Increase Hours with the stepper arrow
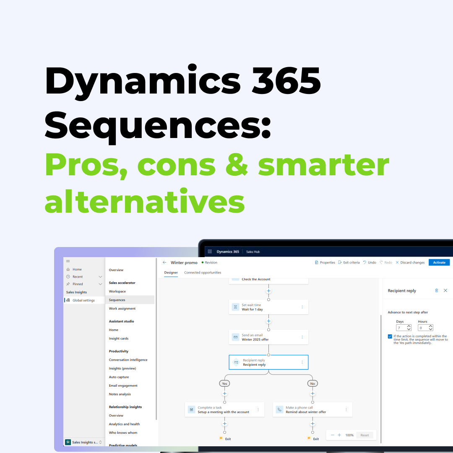The height and width of the screenshot is (453, 453). pyautogui.click(x=431, y=326)
